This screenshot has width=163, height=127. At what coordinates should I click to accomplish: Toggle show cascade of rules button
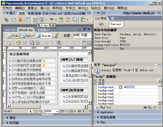click(160, 65)
